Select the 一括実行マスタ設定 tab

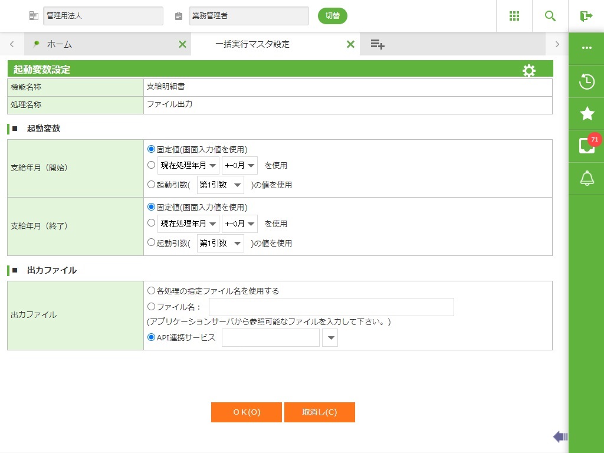click(252, 44)
